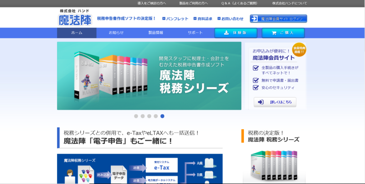Open the サポート navigation tab
This screenshot has height=184, width=365.
(195, 33)
